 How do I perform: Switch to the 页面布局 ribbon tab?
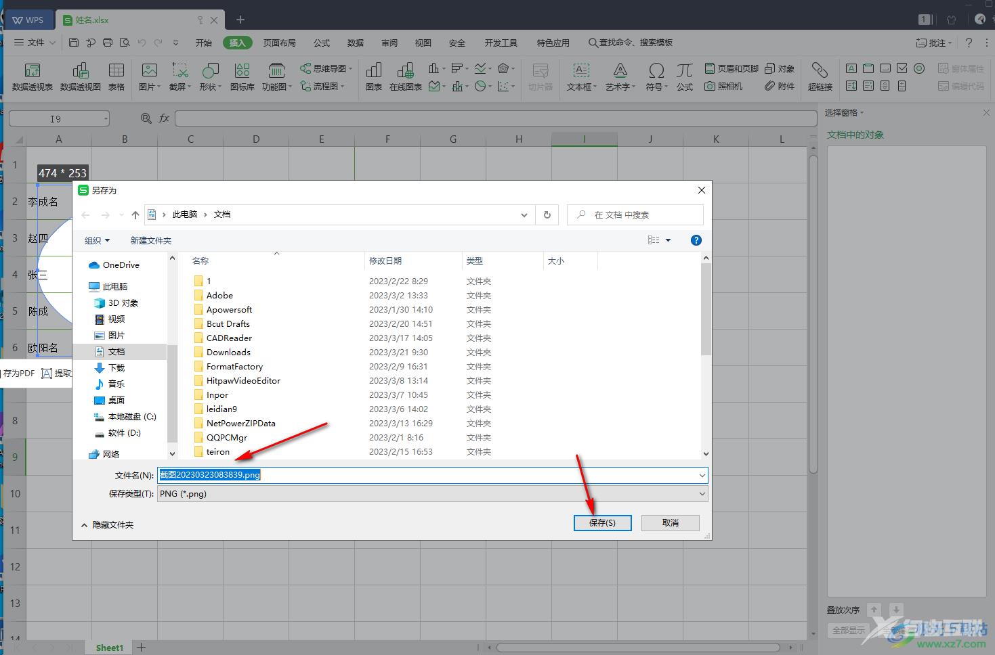click(280, 43)
